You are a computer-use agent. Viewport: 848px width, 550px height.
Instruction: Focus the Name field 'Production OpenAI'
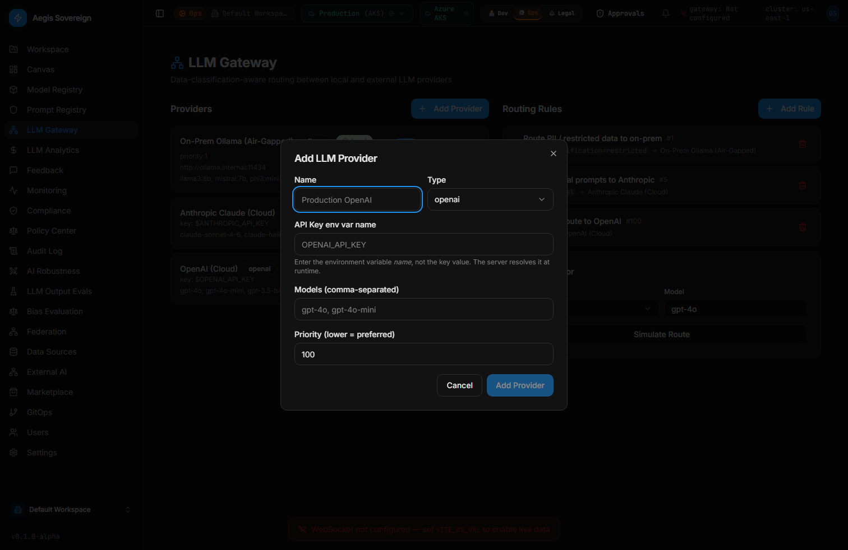pyautogui.click(x=357, y=199)
